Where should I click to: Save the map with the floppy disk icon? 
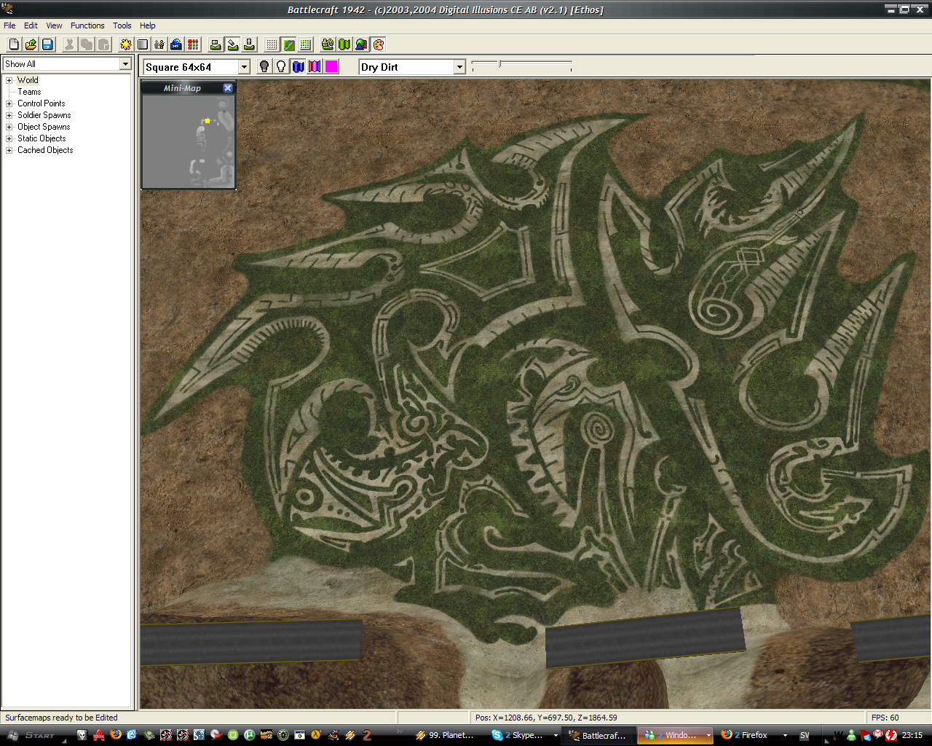pyautogui.click(x=47, y=44)
